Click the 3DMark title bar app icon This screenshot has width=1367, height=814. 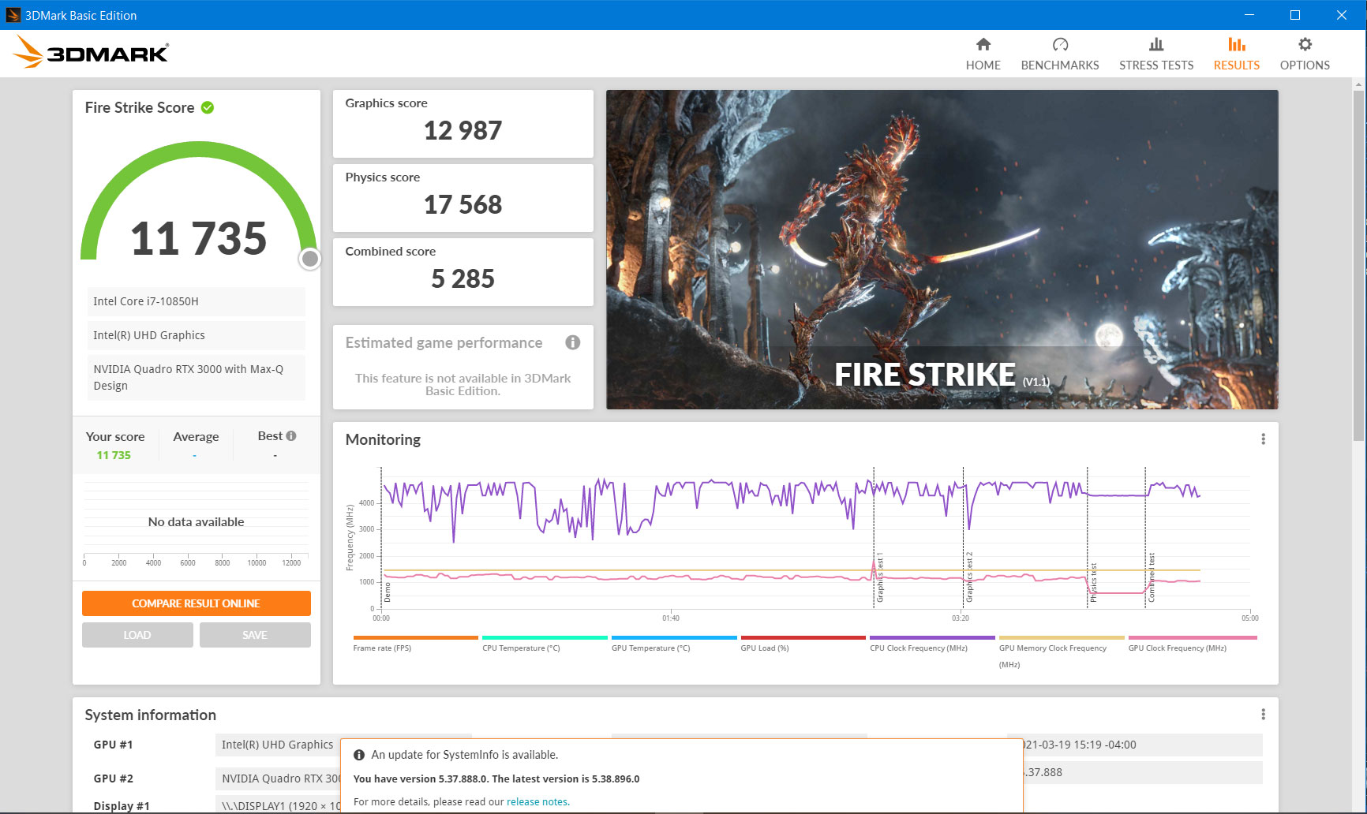point(13,15)
